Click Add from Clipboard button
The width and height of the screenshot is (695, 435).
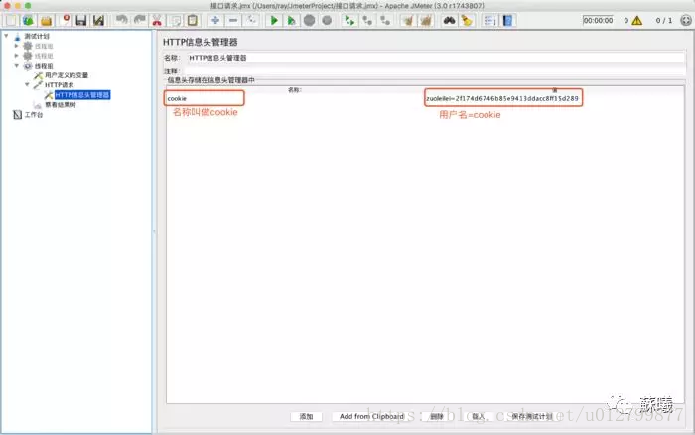coord(371,417)
